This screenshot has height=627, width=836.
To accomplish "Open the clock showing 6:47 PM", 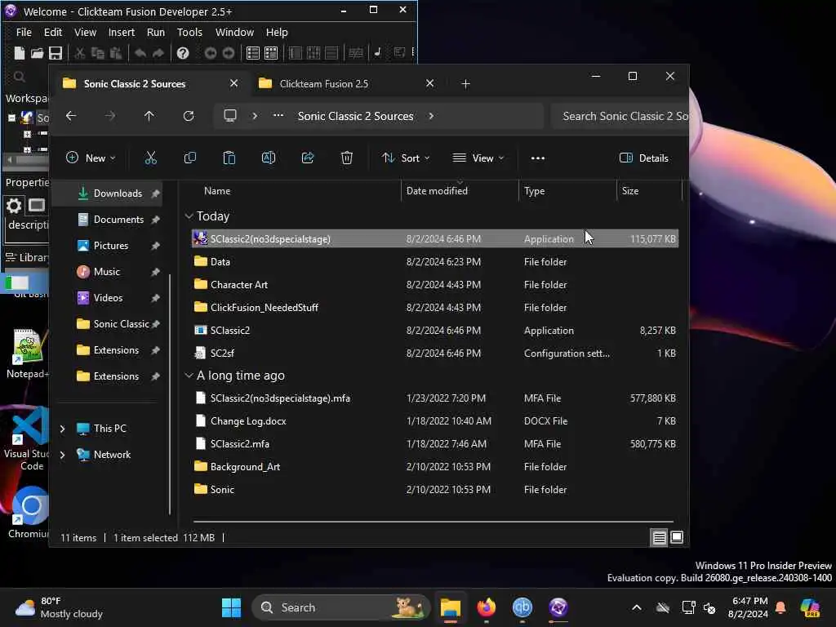I will tap(748, 607).
